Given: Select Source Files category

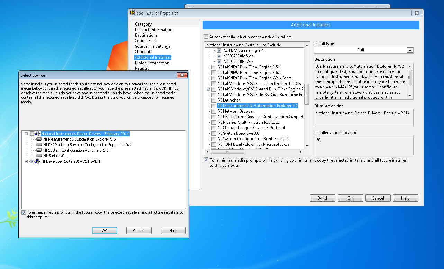Looking at the screenshot, I should coord(146,41).
